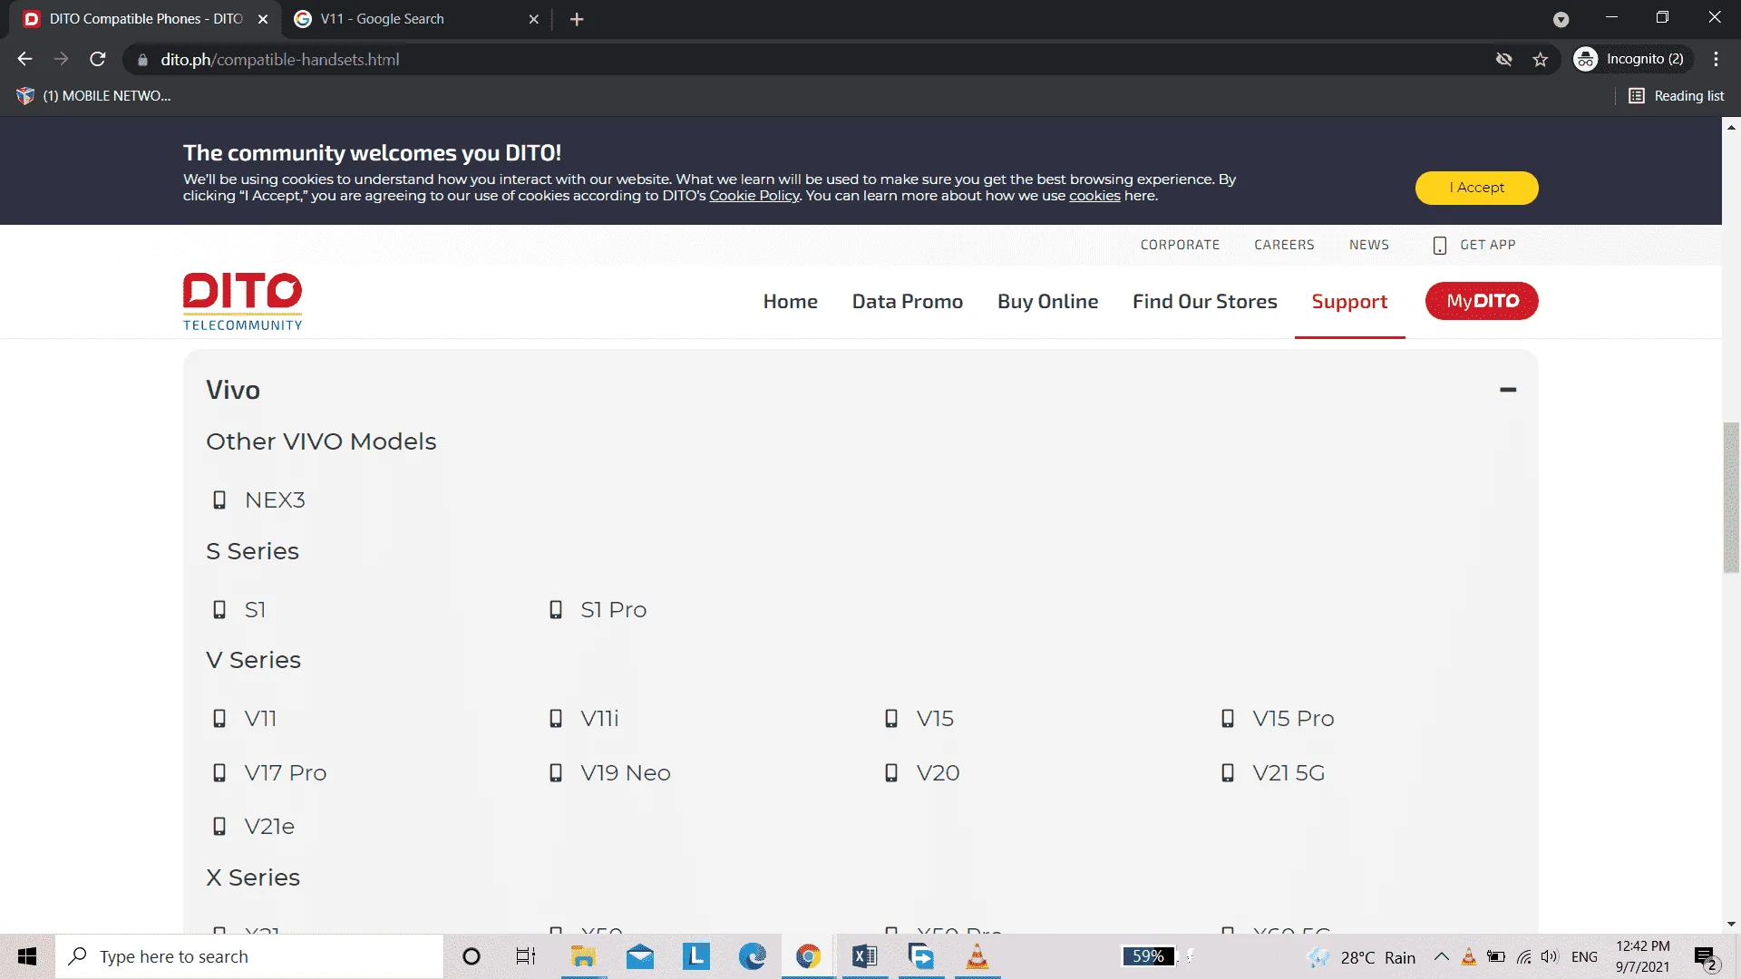Open the Support menu item

point(1349,301)
